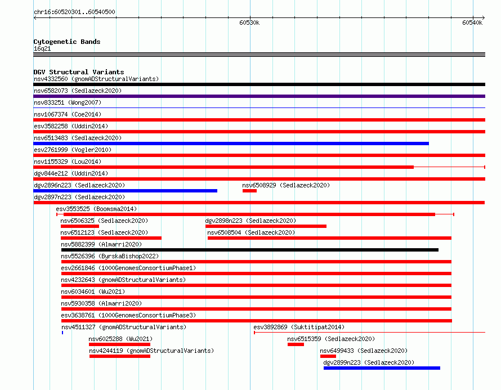The width and height of the screenshot is (501, 390).
Task: Open nsv1155329 Lou2014 variant label
Action: (68, 162)
